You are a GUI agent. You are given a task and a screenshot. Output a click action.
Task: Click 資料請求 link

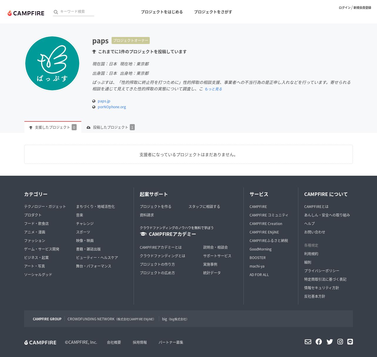pyautogui.click(x=147, y=215)
